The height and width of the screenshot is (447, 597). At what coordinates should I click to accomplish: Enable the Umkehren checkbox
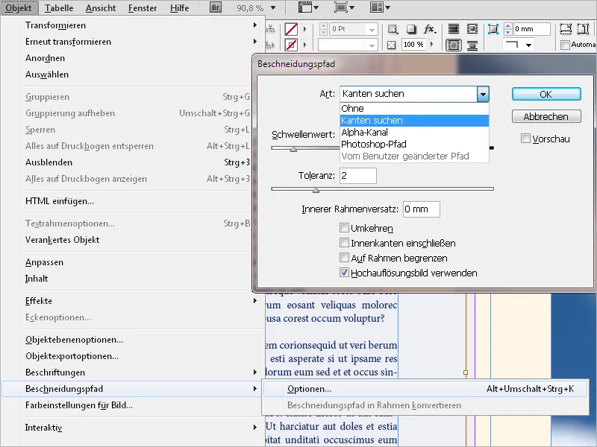344,228
